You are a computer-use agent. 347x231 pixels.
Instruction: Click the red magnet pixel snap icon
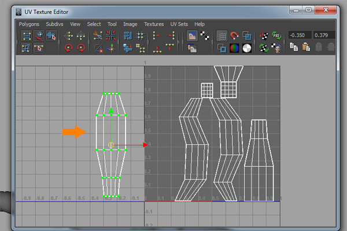[235, 36]
